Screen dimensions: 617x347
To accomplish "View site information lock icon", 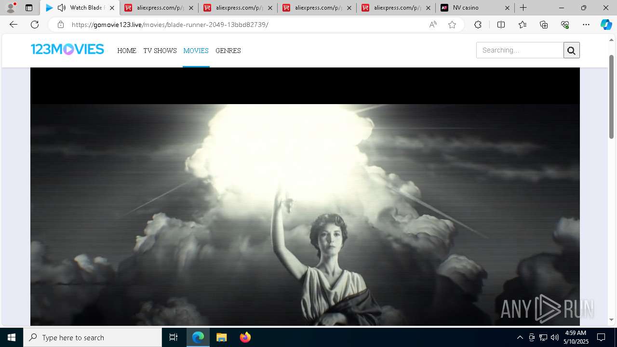I will coord(60,25).
